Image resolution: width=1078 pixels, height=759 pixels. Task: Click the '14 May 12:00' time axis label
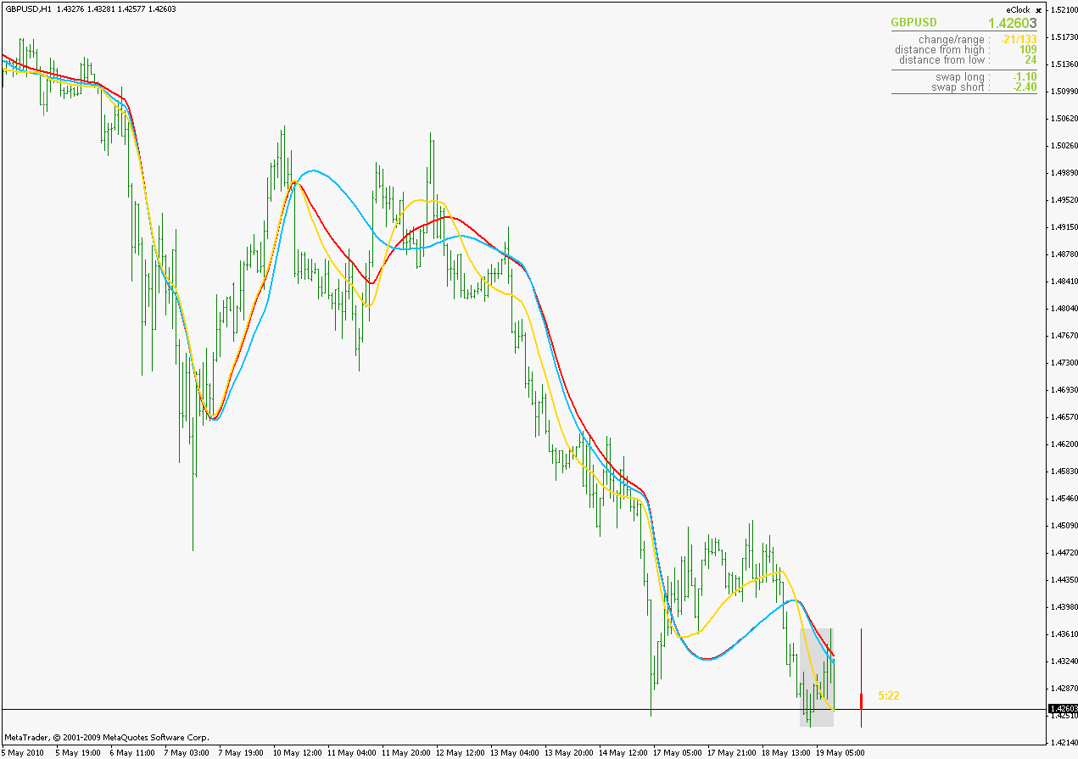click(623, 752)
